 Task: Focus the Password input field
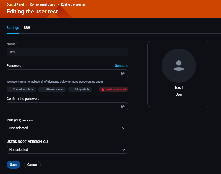click(62, 73)
